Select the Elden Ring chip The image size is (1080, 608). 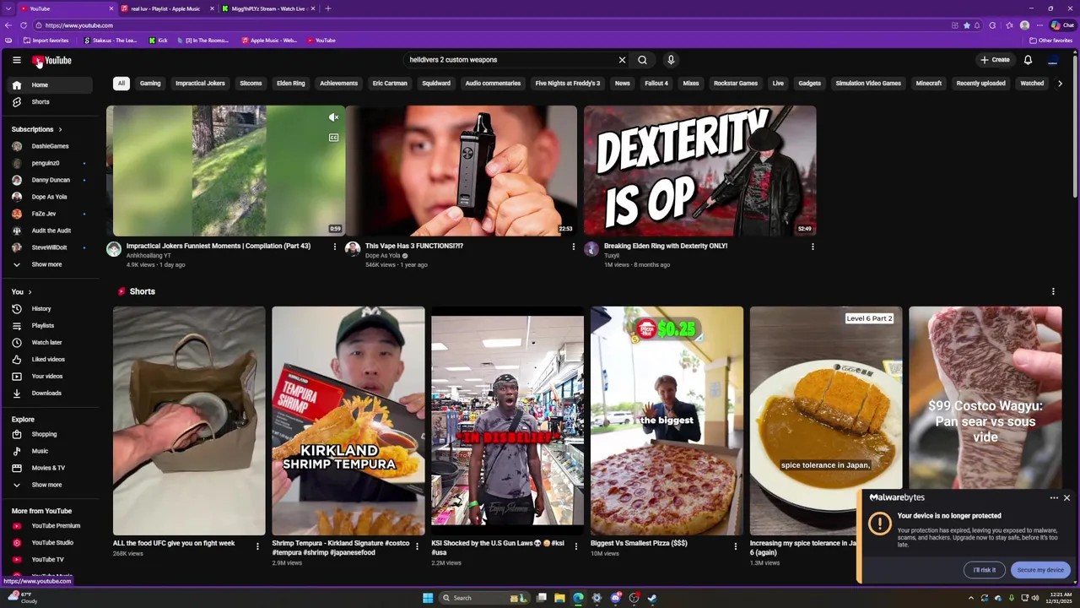(x=291, y=83)
